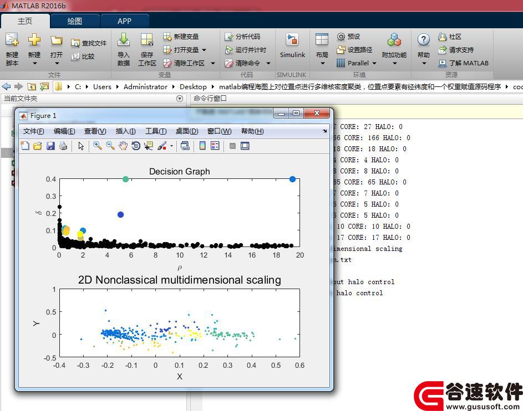
Task: Switch to the APP ribbon tab
Action: tap(124, 21)
